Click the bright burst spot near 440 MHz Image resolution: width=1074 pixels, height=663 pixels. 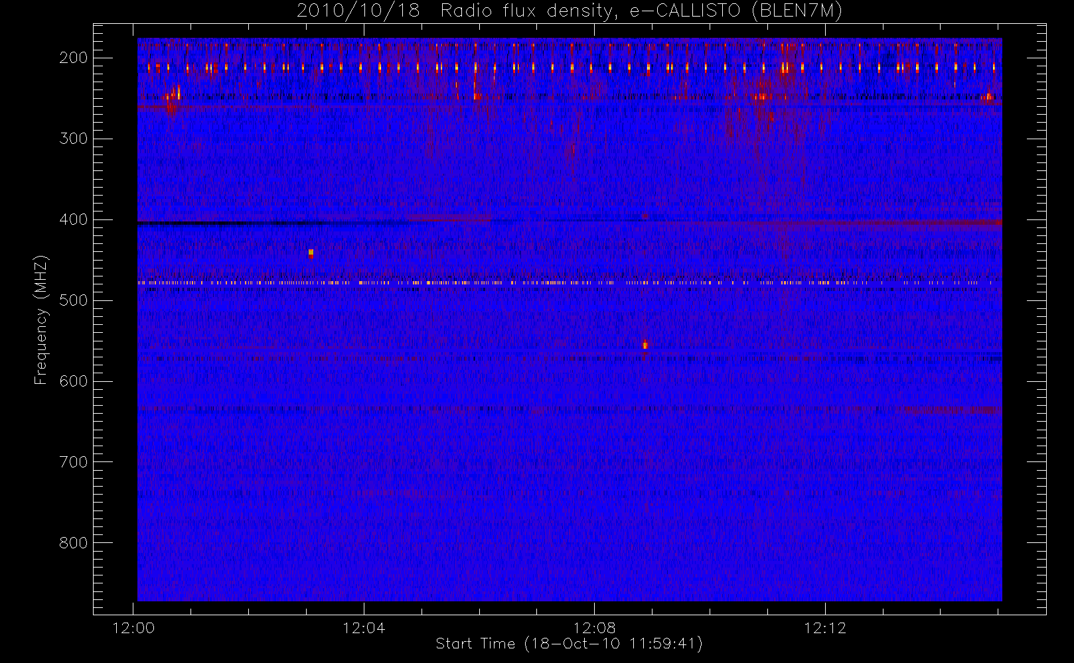point(311,253)
